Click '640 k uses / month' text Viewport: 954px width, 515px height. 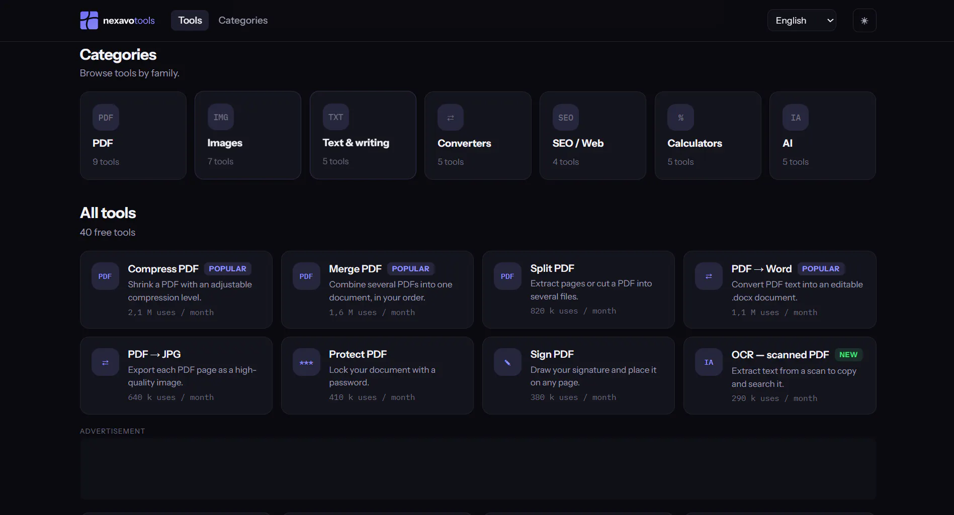[171, 397]
